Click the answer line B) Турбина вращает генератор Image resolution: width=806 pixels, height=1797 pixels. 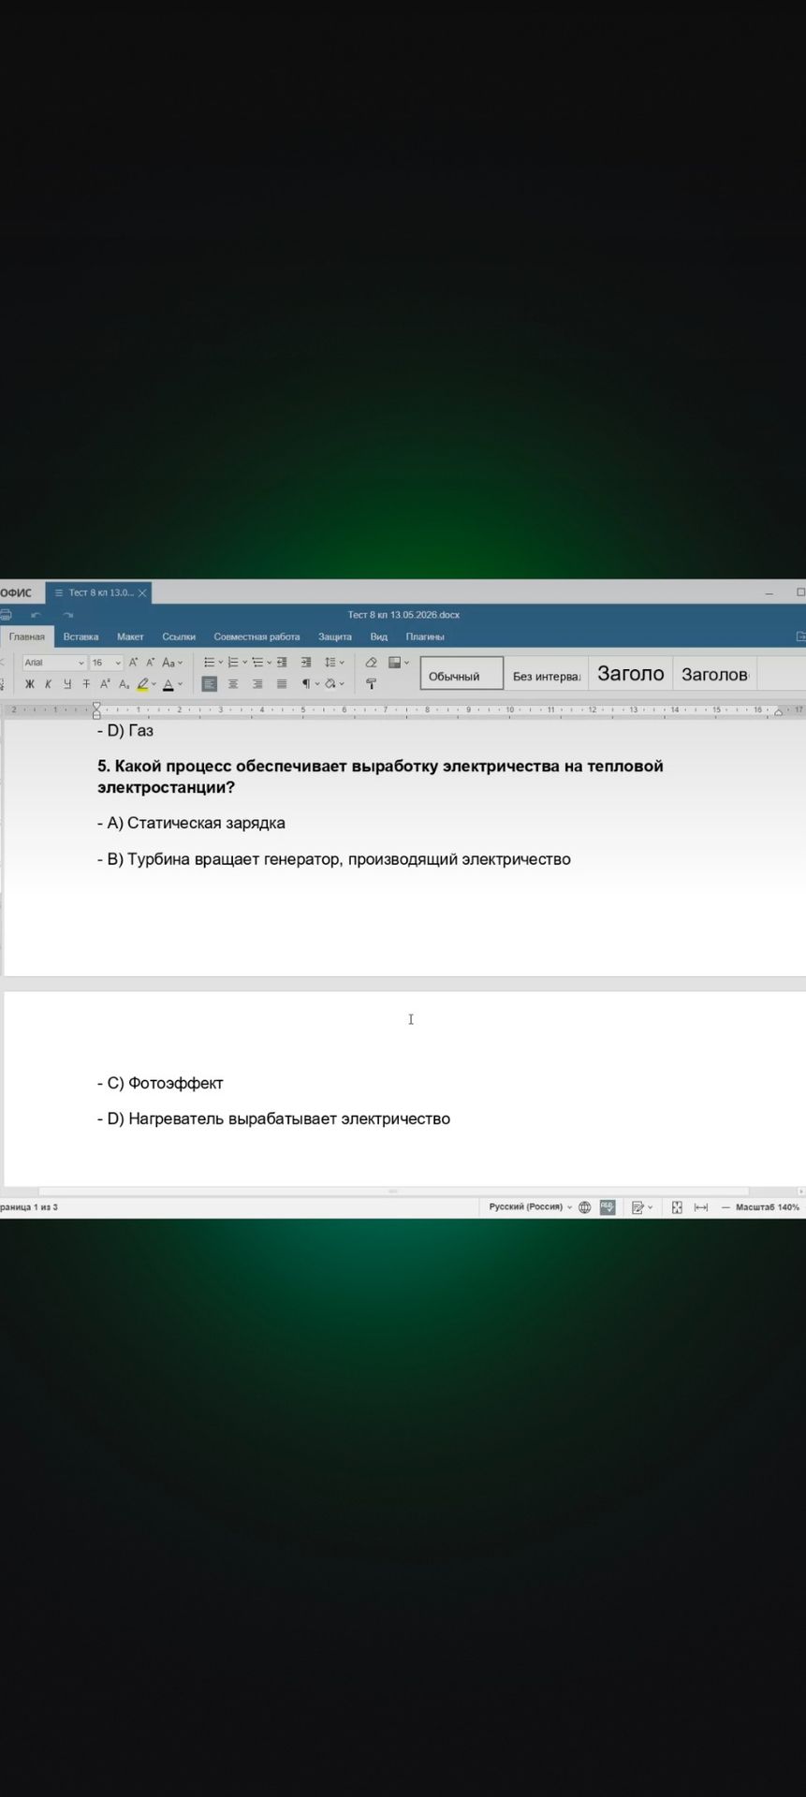click(334, 859)
